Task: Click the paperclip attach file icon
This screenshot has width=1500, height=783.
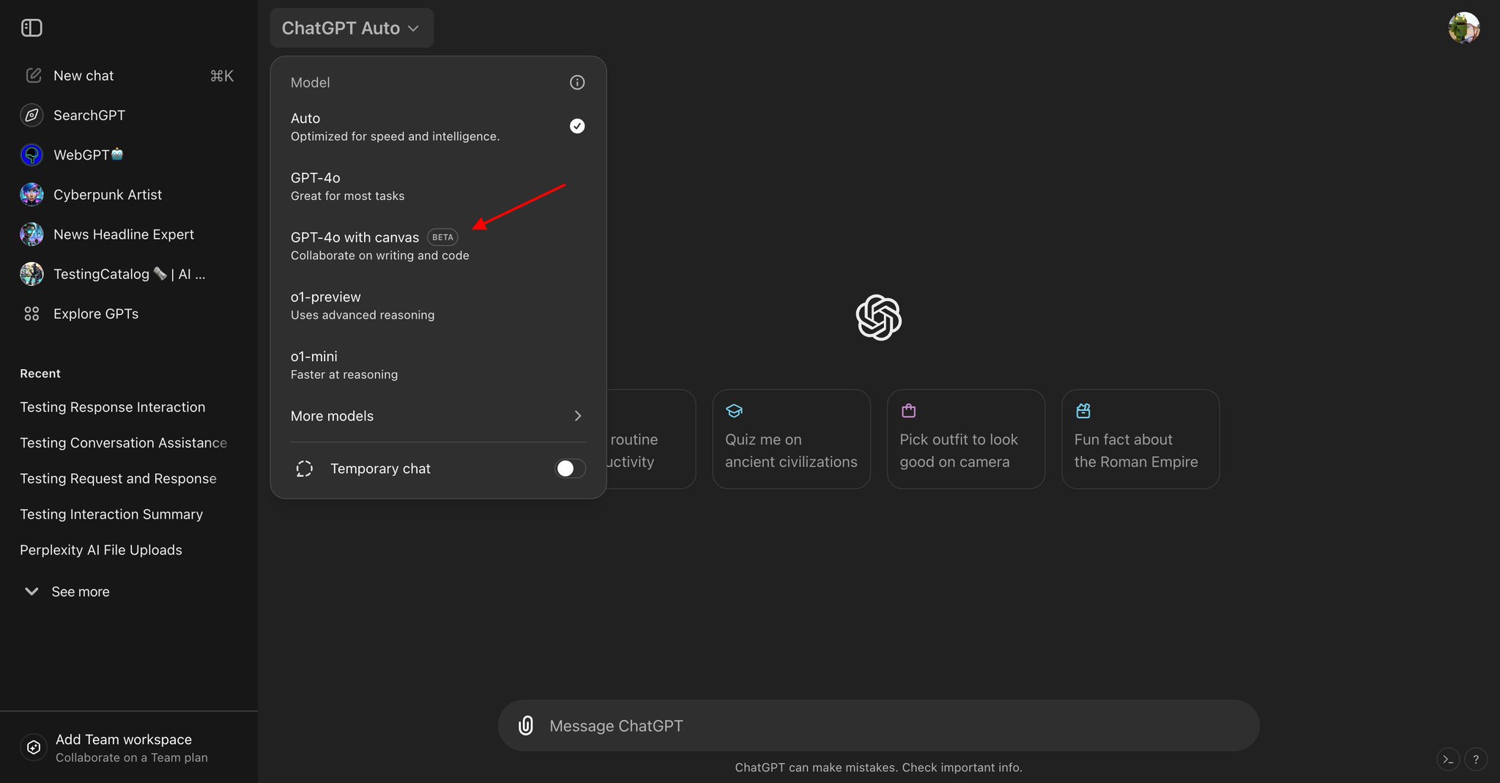Action: click(x=526, y=726)
